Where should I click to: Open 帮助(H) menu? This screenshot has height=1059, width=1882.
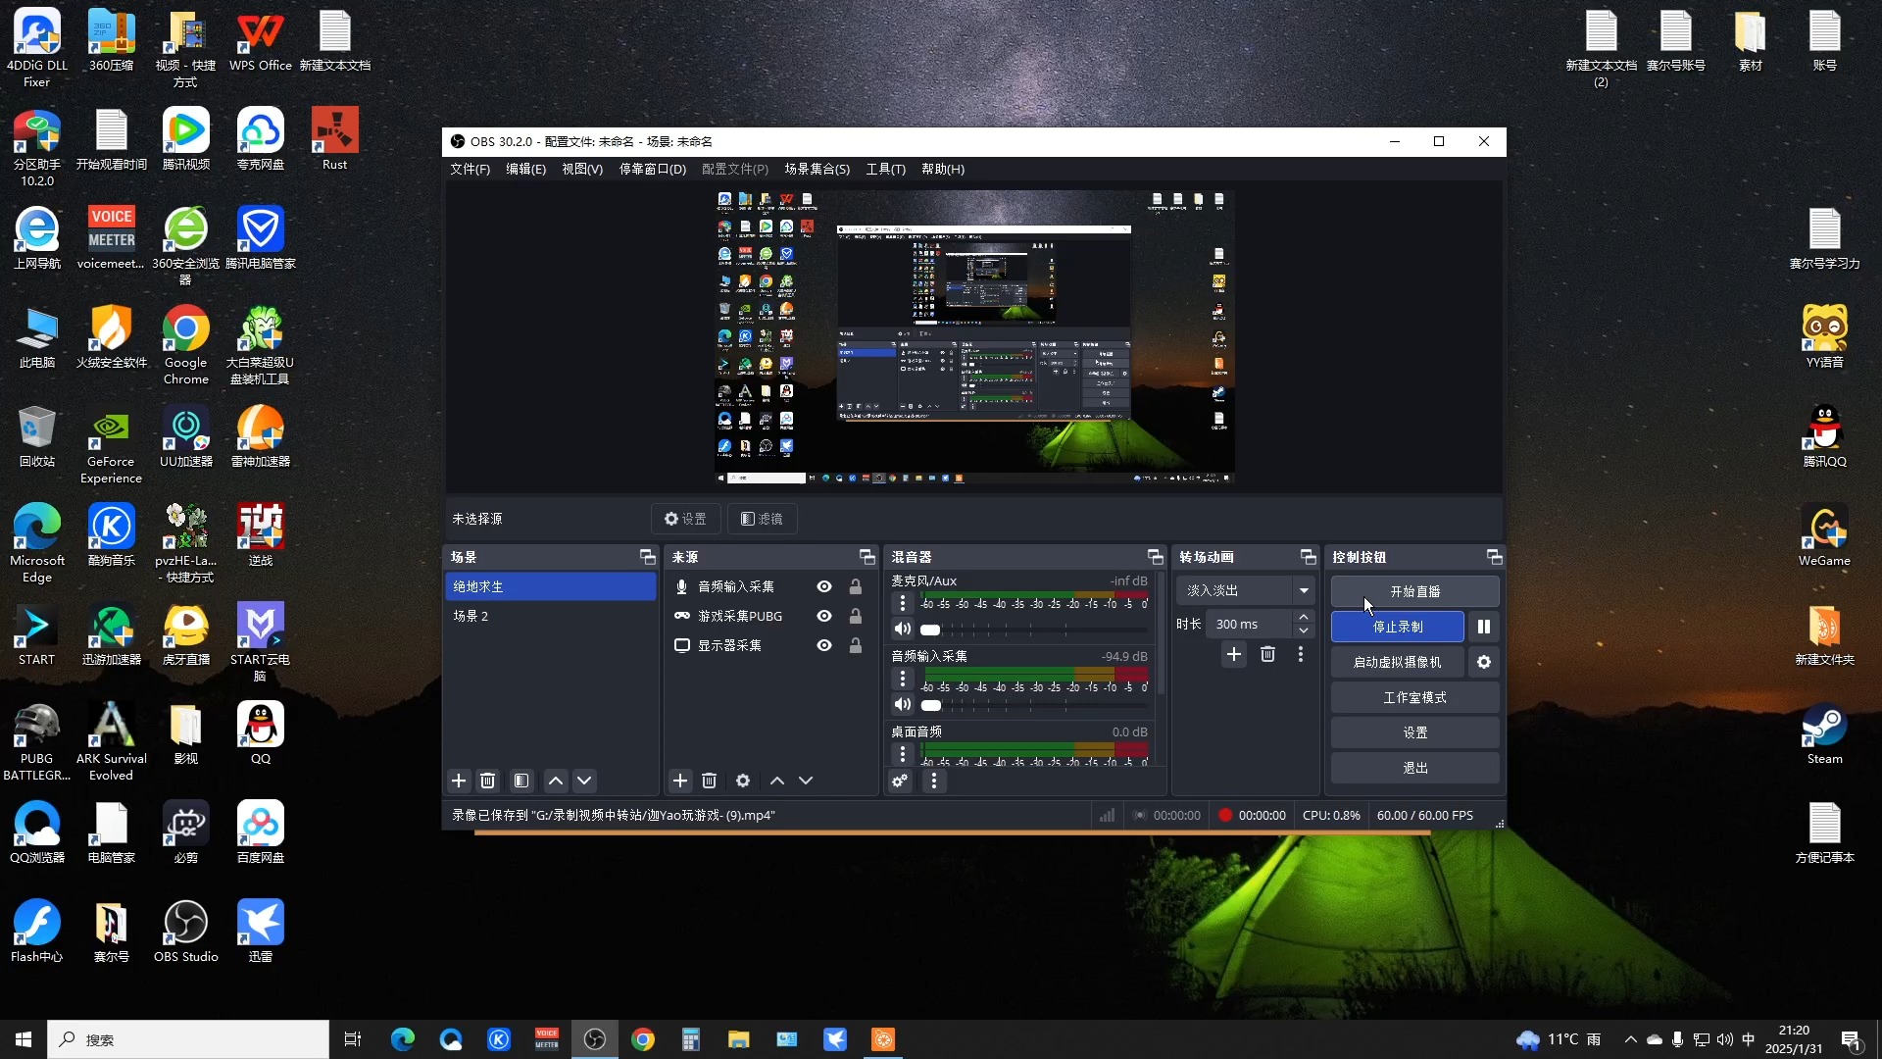click(x=943, y=169)
